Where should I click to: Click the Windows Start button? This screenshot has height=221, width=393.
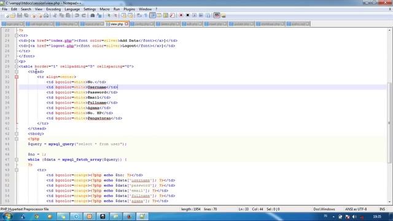7,217
